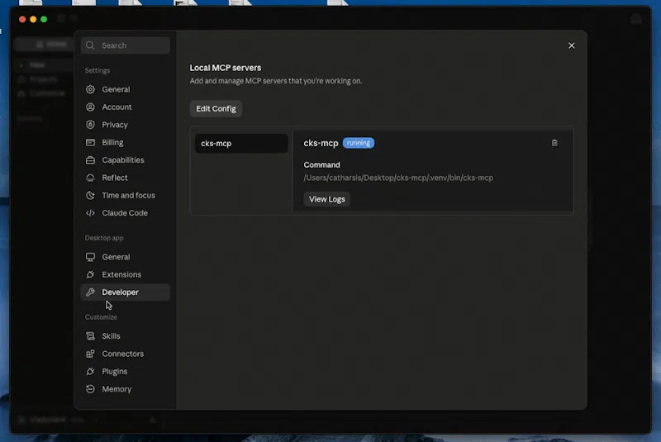Image resolution: width=661 pixels, height=442 pixels.
Task: Click the magnifier icon in Search box
Action: (x=90, y=45)
